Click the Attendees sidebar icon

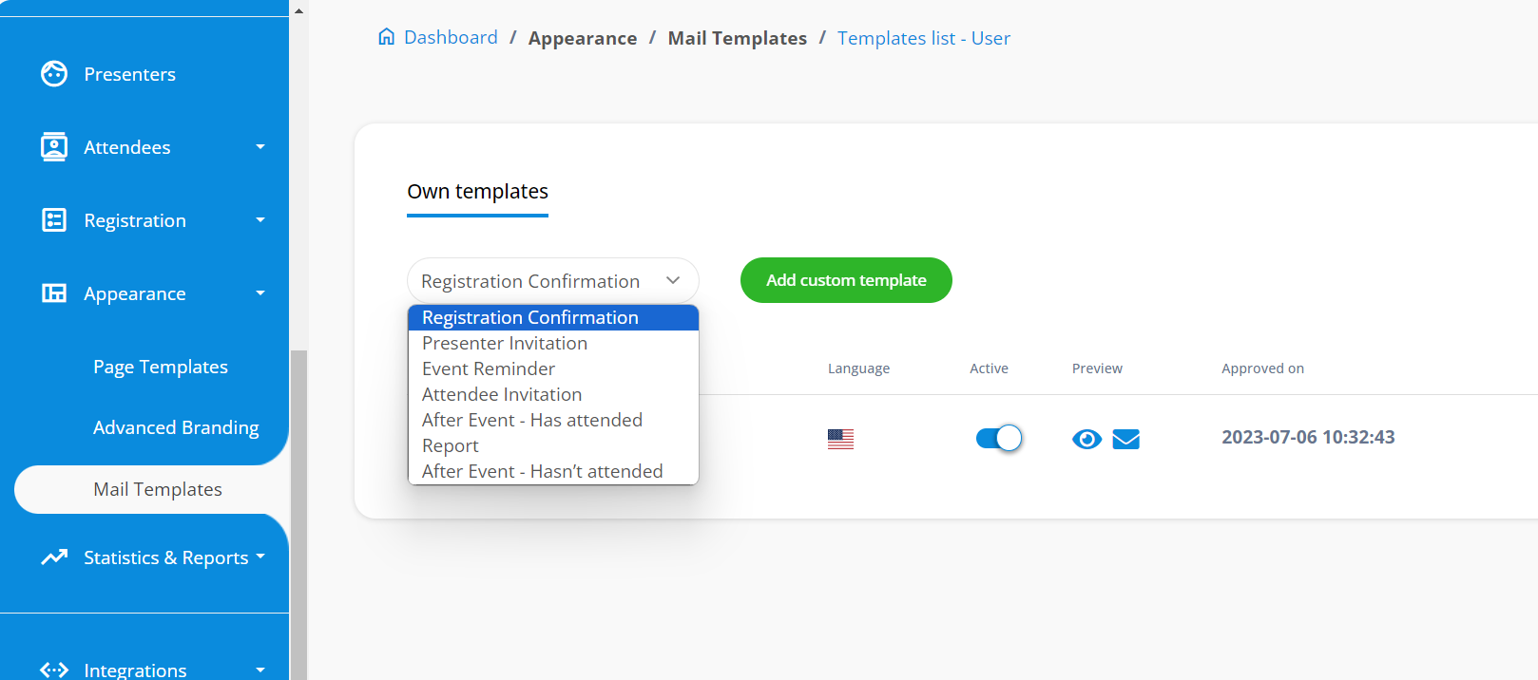pyautogui.click(x=54, y=147)
